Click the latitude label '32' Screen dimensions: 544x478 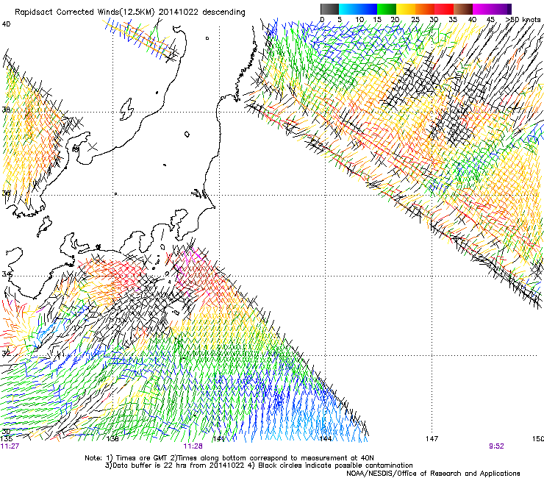coord(6,354)
